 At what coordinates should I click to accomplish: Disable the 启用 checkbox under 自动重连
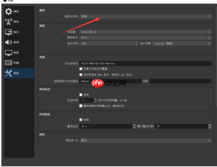pos(81,120)
